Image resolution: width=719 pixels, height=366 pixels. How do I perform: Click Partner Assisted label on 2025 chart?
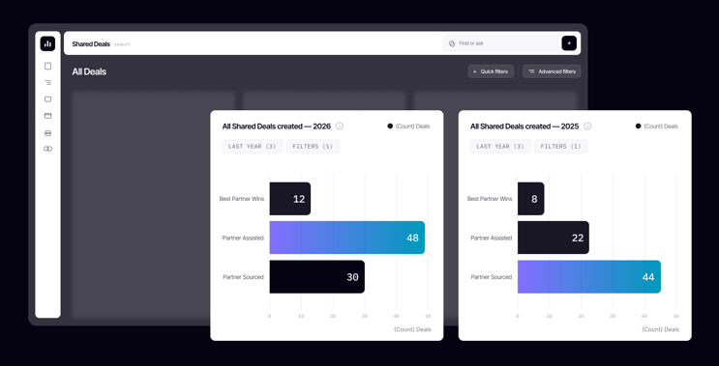(x=491, y=238)
